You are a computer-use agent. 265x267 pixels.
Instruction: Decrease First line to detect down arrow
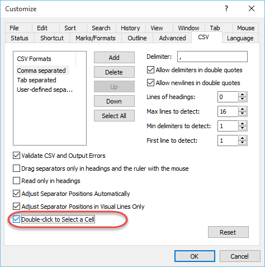[242, 143]
